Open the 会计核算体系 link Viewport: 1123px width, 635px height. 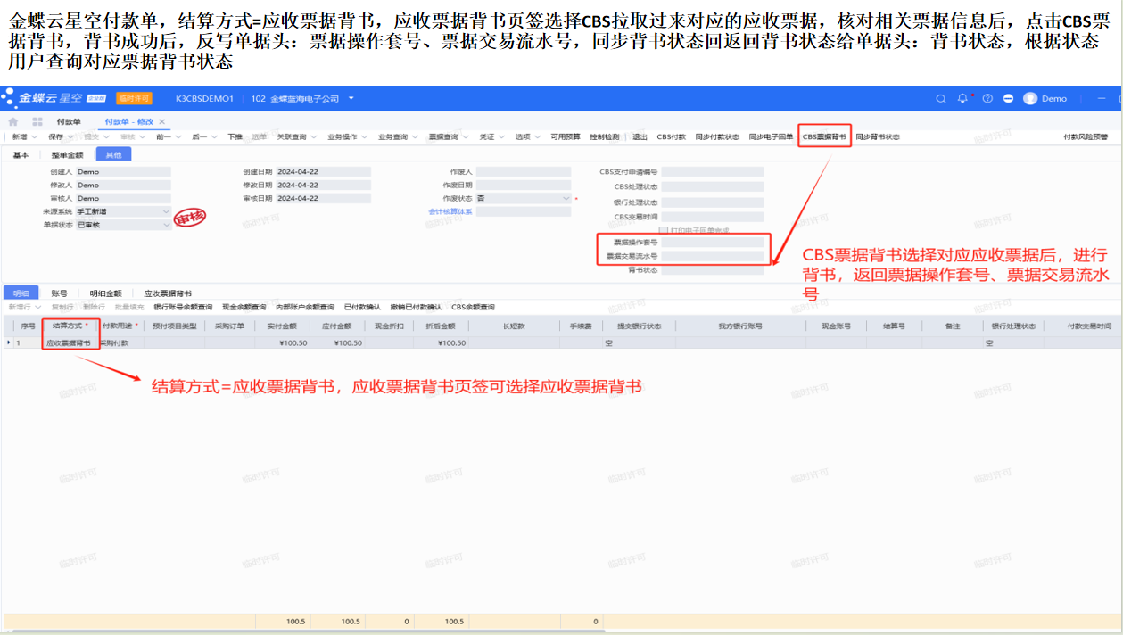tap(450, 211)
